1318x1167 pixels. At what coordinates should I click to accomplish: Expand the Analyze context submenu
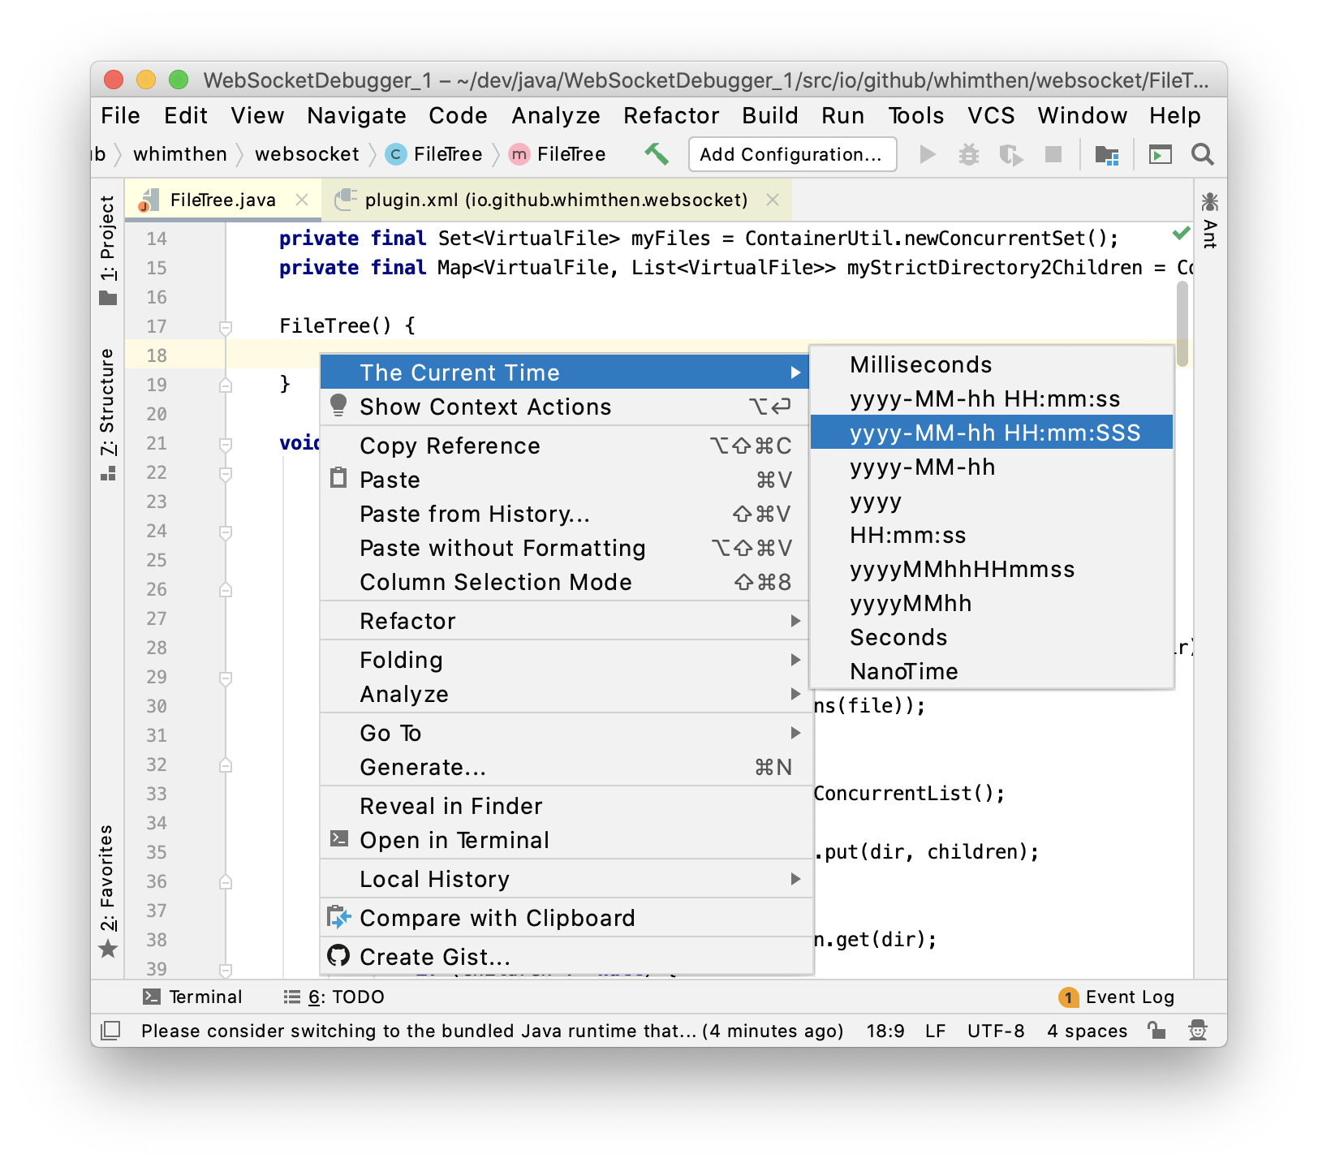566,694
